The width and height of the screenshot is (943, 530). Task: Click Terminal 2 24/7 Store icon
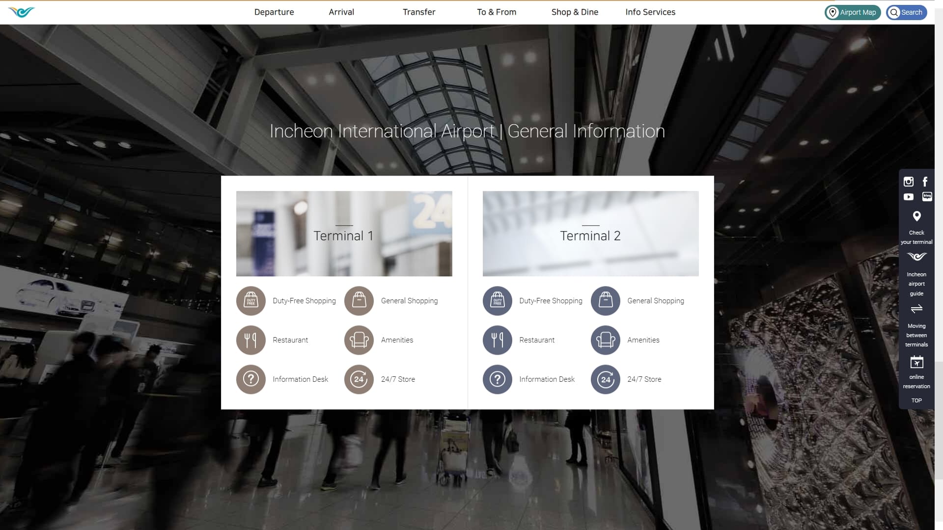pyautogui.click(x=606, y=379)
